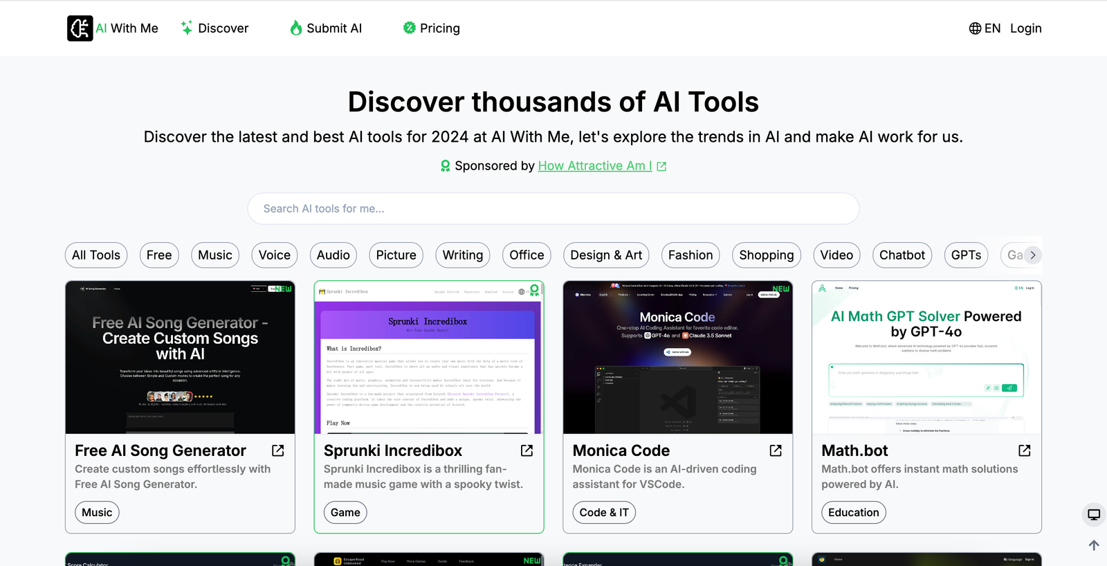Open the Free AI Song Generator thumbnail

click(180, 357)
